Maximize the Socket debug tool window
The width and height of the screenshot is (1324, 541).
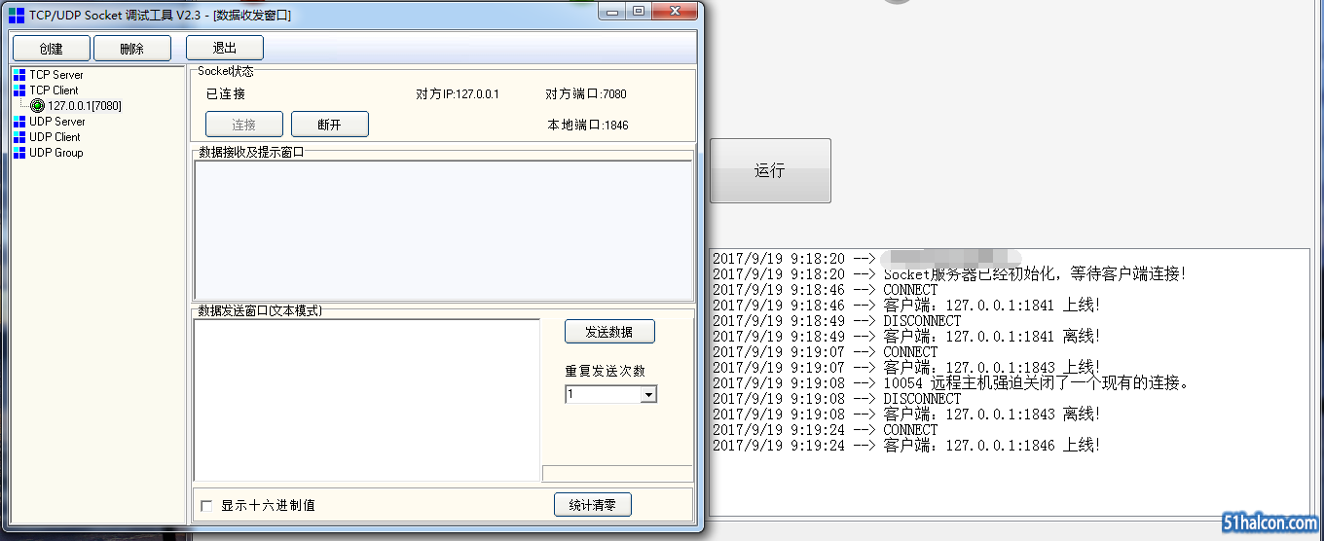639,12
